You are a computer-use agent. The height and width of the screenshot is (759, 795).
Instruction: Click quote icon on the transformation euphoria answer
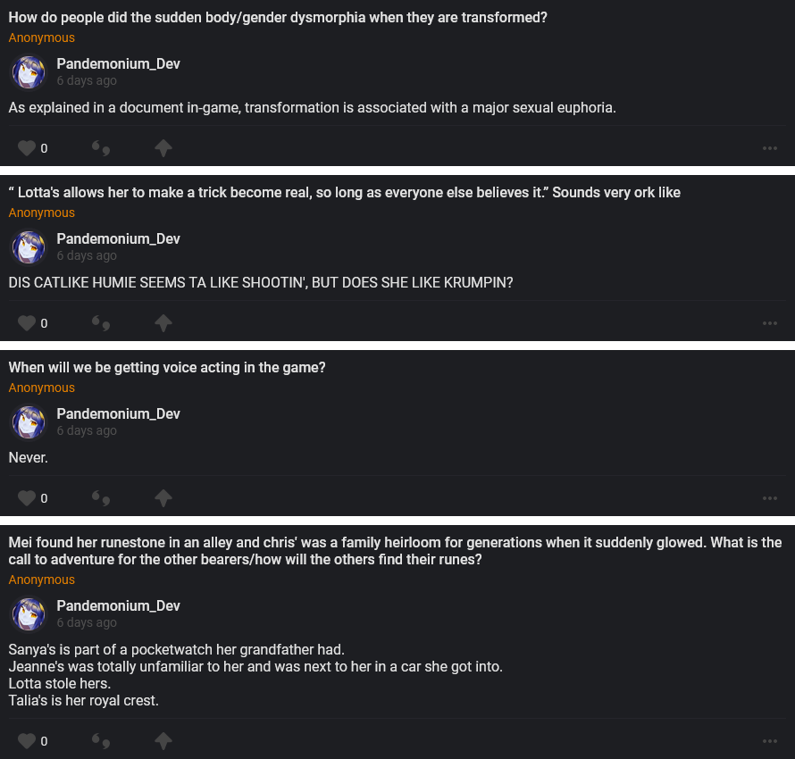click(101, 148)
